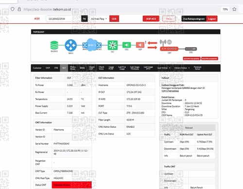This screenshot has width=243, height=189.
Task: Click the Eva Rahayuningrum user button
Action: pyautogui.click(x=194, y=18)
